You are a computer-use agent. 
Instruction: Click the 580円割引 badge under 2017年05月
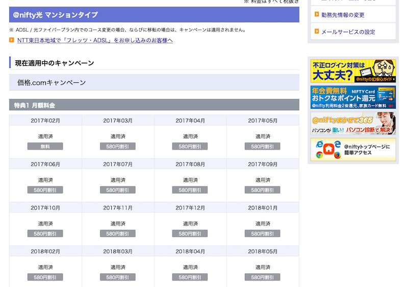tap(262, 147)
